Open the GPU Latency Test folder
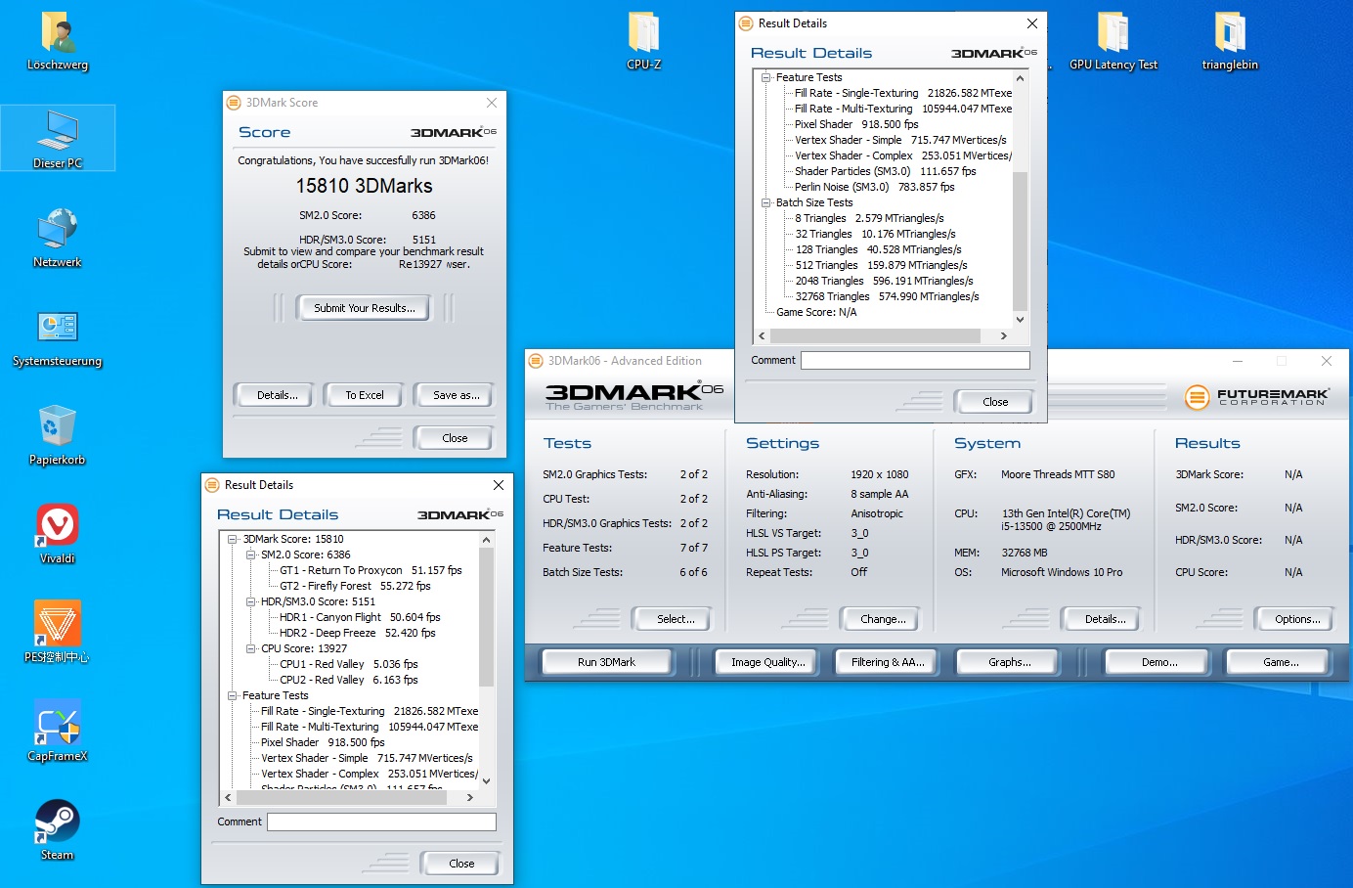 1113,41
